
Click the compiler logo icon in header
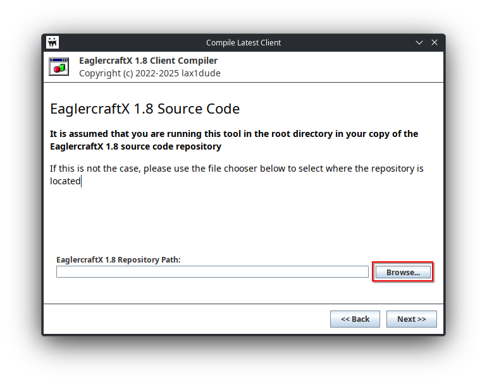pos(59,66)
